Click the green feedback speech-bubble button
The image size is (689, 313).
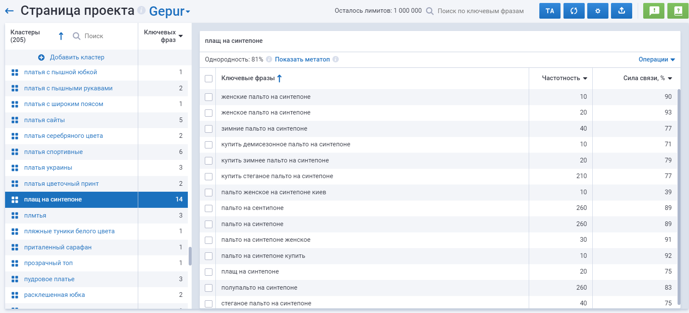pos(653,11)
